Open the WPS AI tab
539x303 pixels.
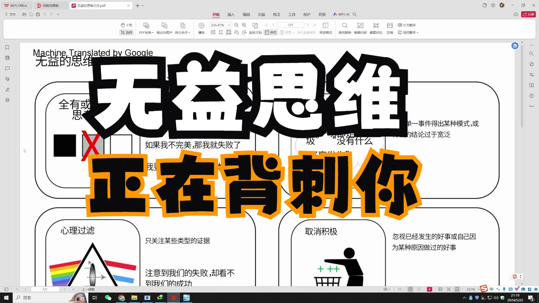pyautogui.click(x=341, y=14)
